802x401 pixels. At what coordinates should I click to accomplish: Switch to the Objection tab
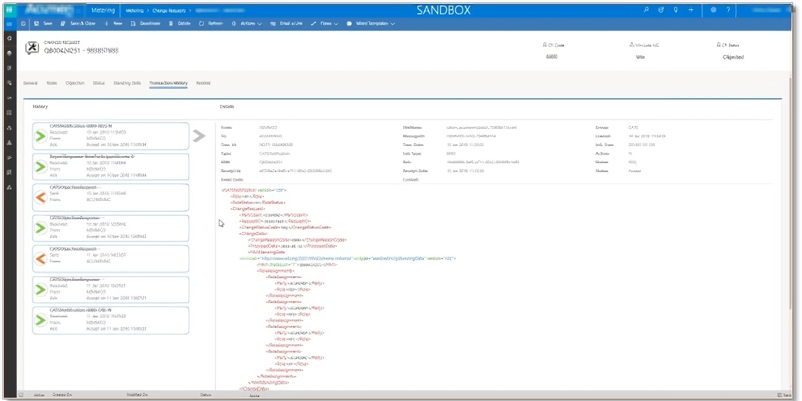(x=75, y=83)
